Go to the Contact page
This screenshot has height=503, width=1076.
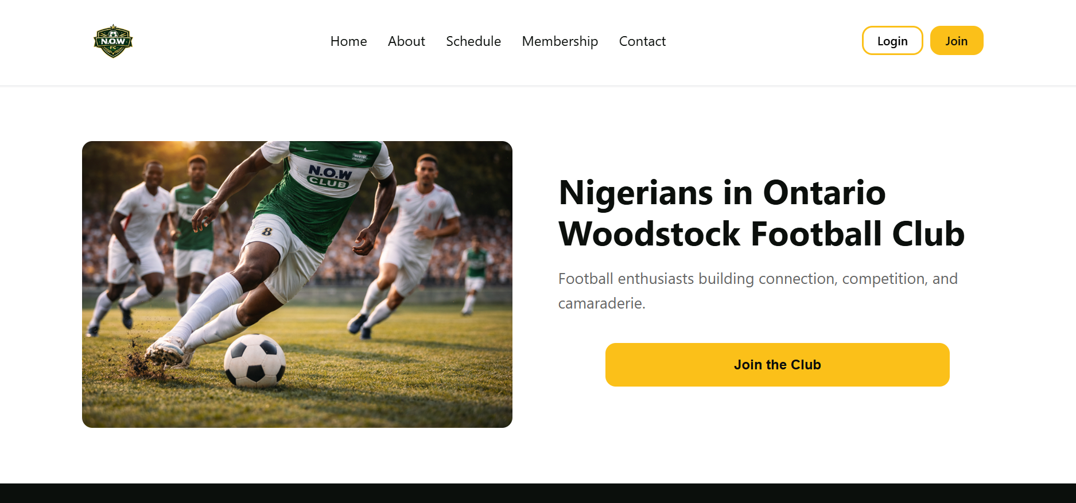642,41
